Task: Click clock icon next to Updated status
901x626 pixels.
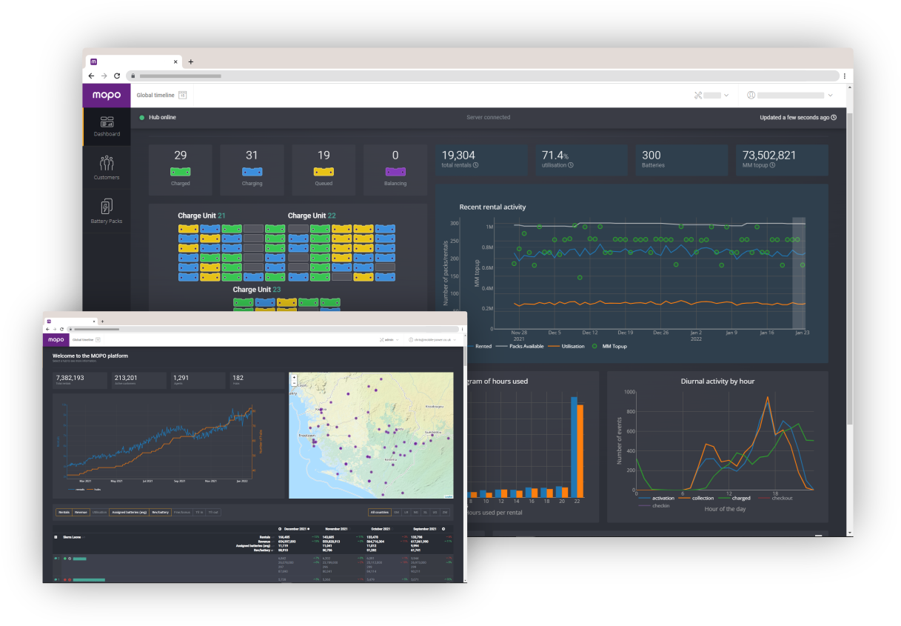Action: point(834,118)
